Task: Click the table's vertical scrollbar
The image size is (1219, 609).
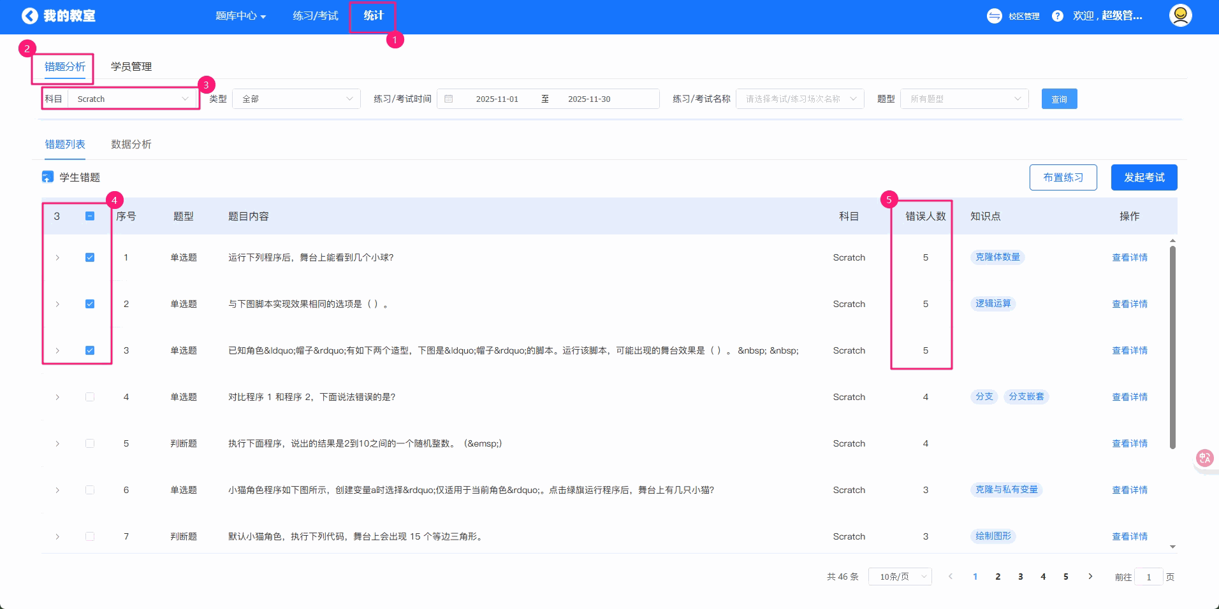Action: (1172, 347)
